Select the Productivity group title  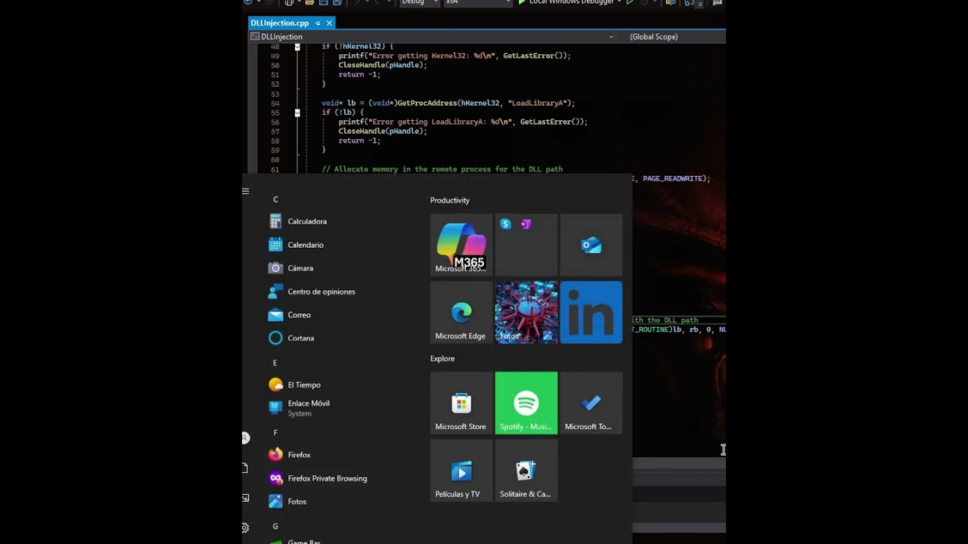(x=450, y=200)
